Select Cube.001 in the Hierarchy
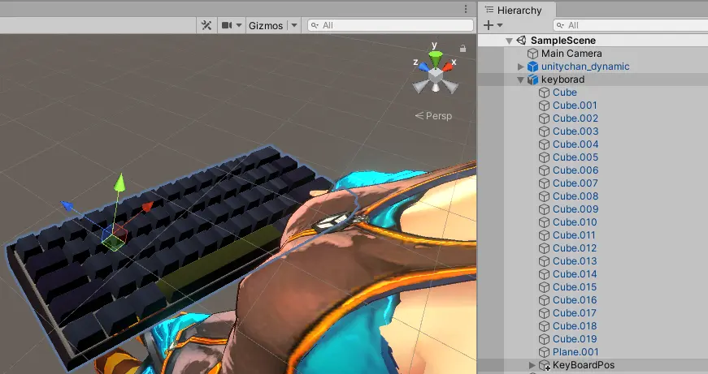This screenshot has height=374, width=708. pos(575,105)
